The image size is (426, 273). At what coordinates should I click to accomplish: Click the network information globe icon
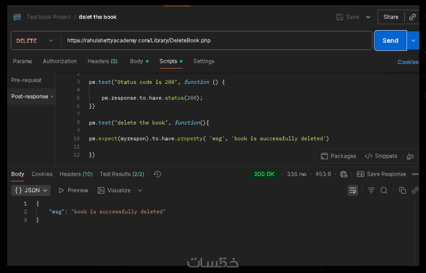pyautogui.click(x=343, y=174)
